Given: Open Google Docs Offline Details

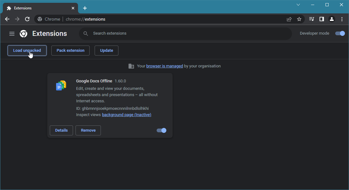Looking at the screenshot, I should pos(61,130).
